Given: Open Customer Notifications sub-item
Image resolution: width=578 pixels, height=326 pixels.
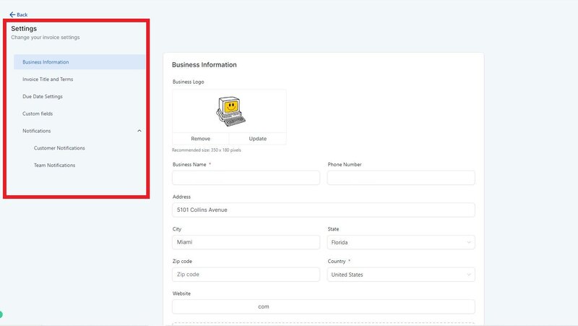Looking at the screenshot, I should pos(59,148).
